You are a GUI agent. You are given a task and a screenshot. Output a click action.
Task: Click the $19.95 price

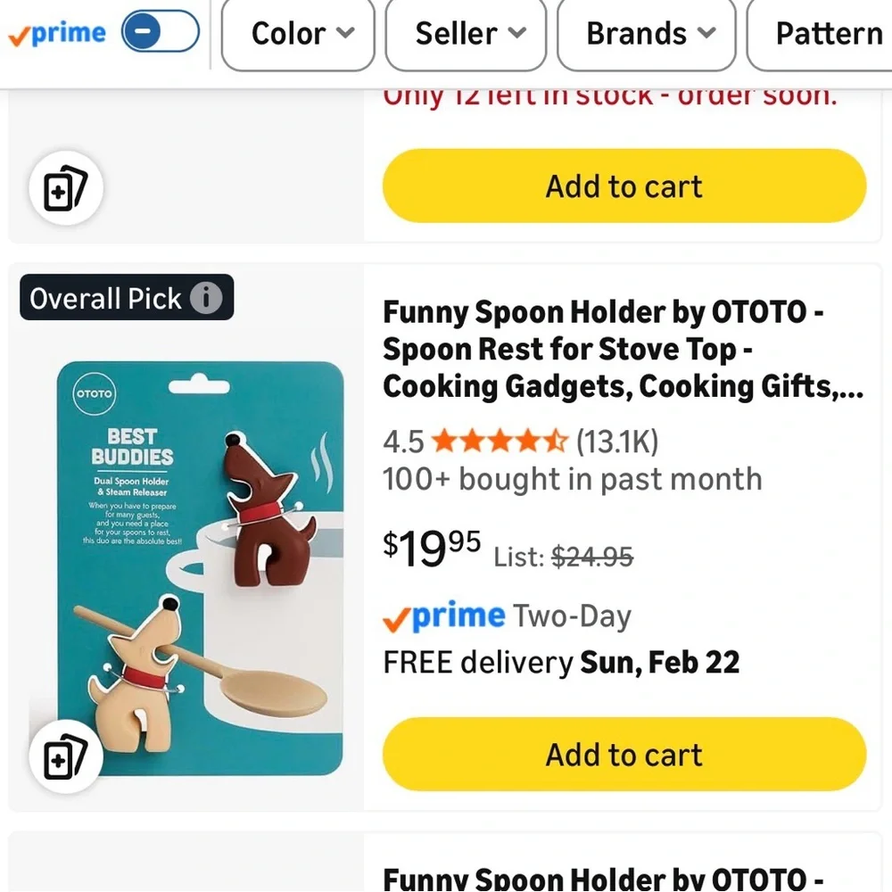(x=432, y=548)
